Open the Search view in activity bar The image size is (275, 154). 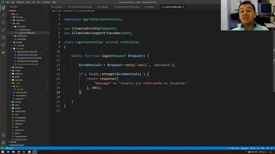click(3, 15)
